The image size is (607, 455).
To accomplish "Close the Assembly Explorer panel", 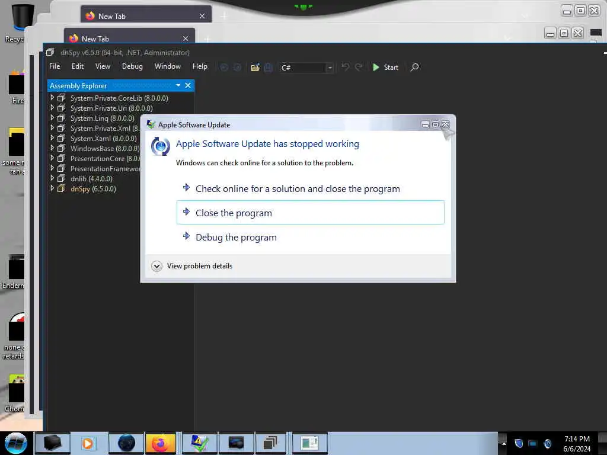I will pyautogui.click(x=188, y=85).
